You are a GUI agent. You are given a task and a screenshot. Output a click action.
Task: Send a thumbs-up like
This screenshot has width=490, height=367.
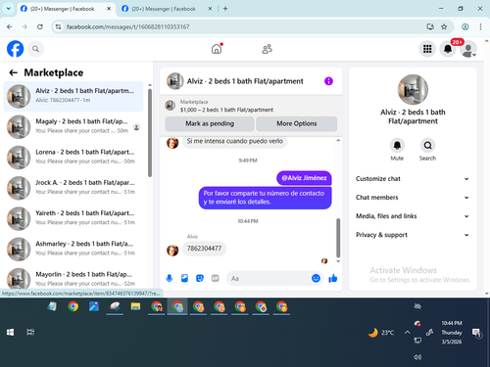[333, 278]
